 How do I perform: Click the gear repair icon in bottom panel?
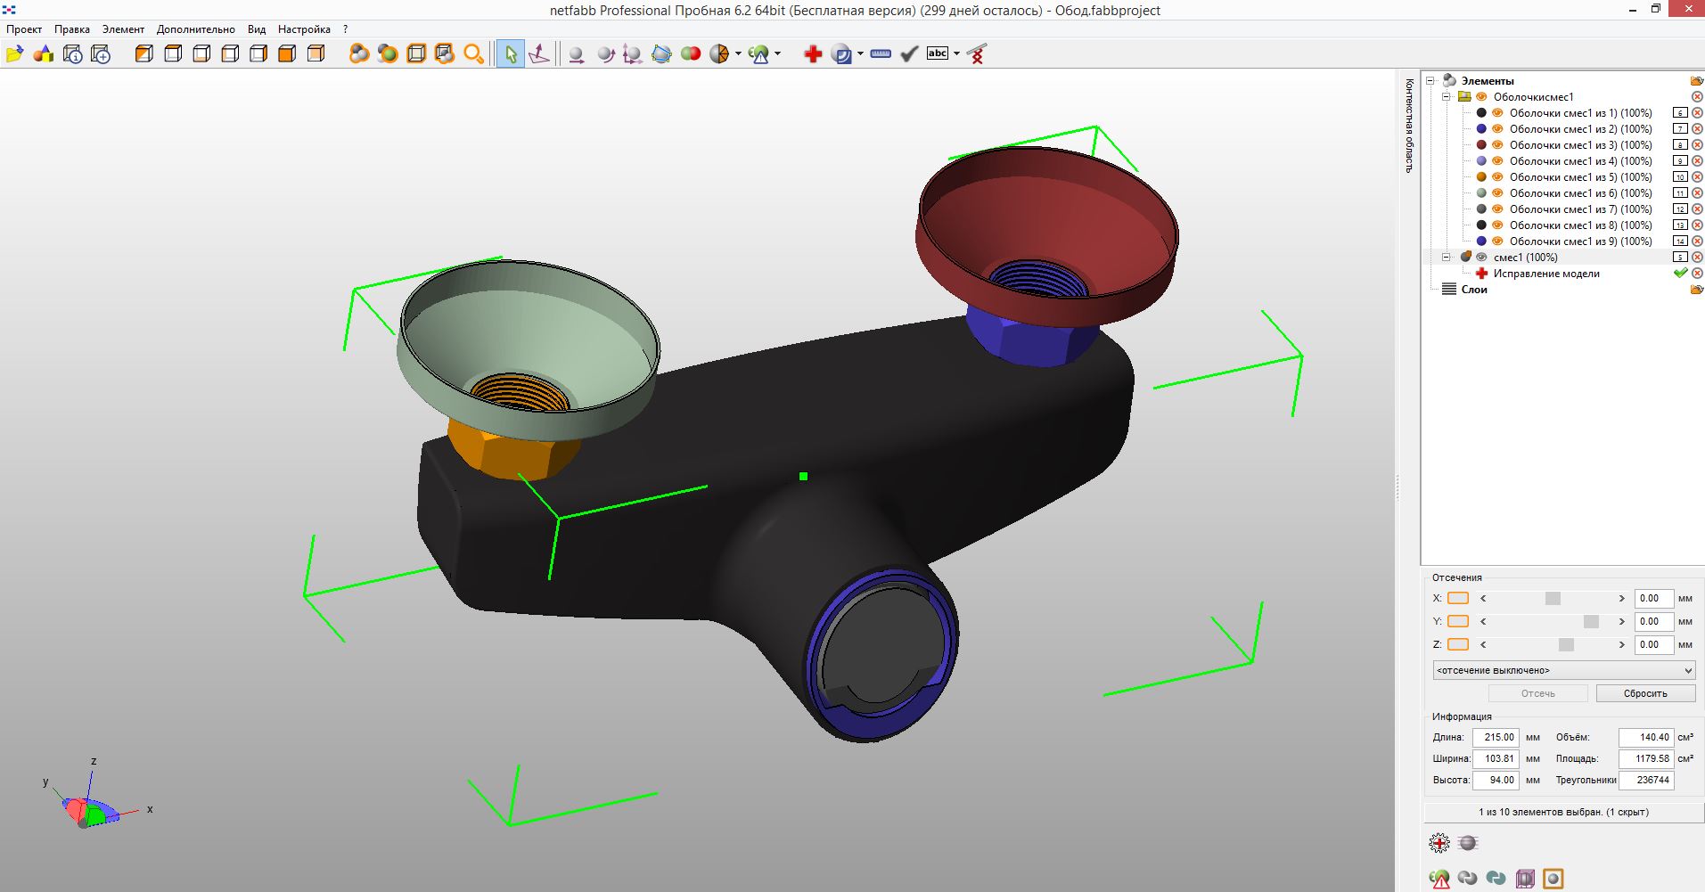[x=1439, y=843]
